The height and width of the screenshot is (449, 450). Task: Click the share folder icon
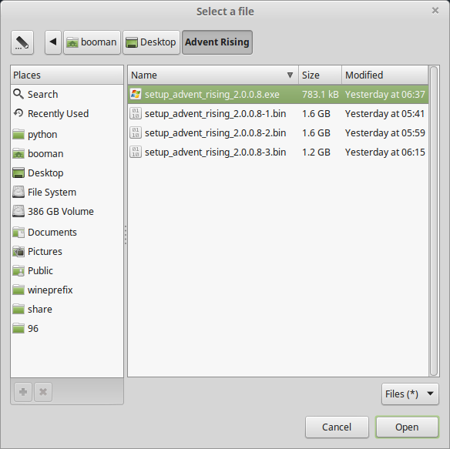tap(18, 309)
